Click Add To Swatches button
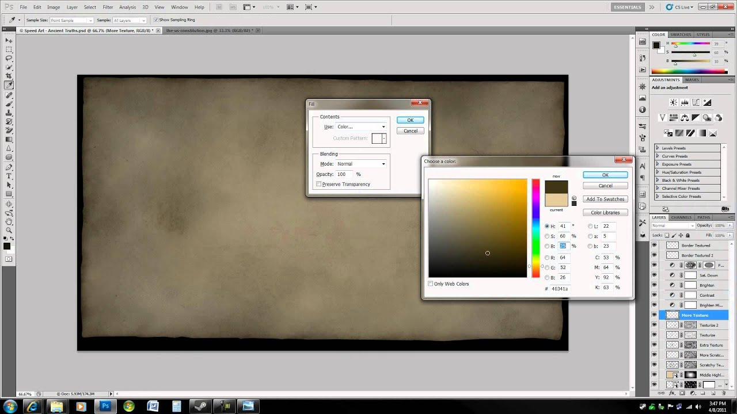The height and width of the screenshot is (414, 737). [x=605, y=199]
